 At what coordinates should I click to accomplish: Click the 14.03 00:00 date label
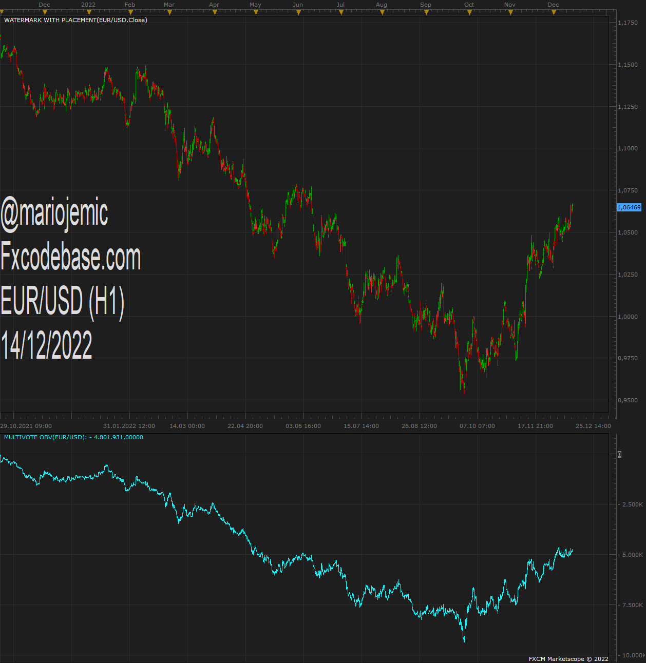(187, 426)
